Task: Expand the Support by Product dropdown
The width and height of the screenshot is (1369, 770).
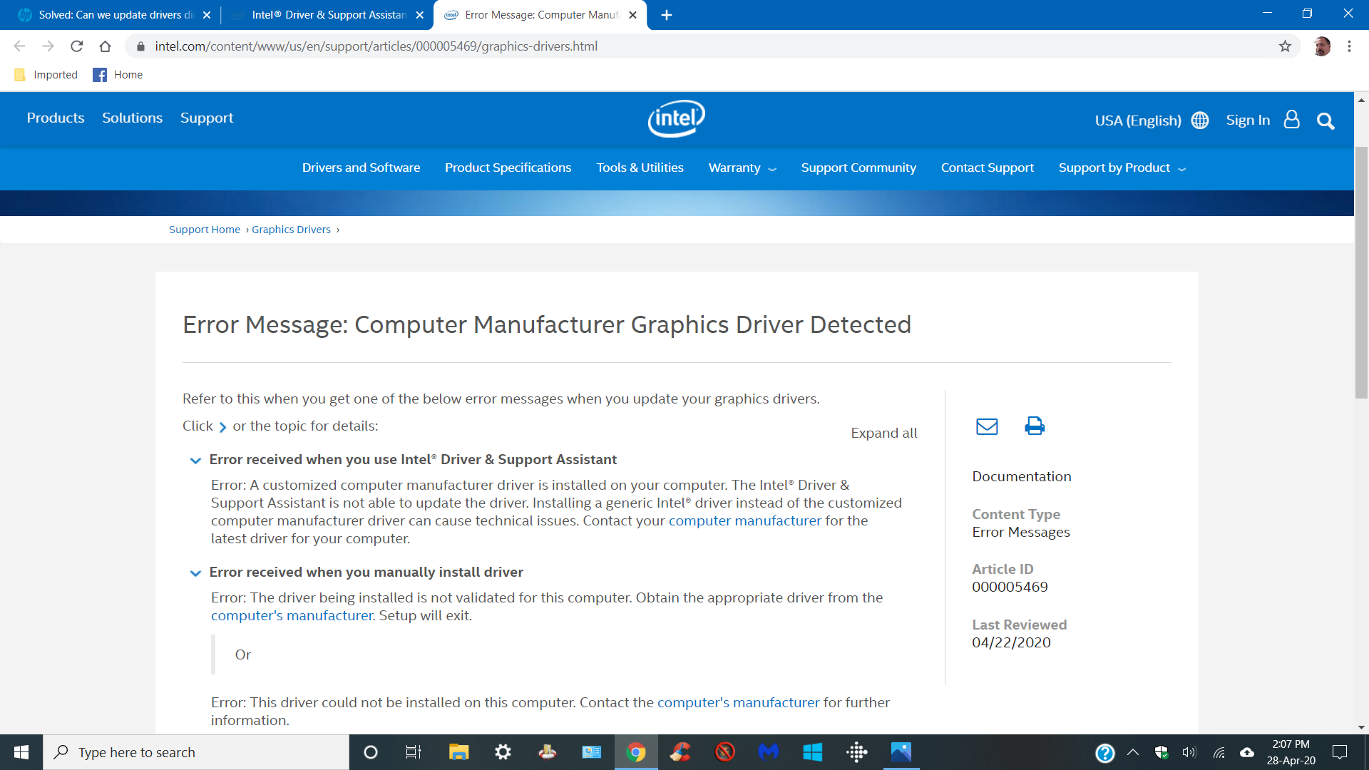Action: [x=1121, y=168]
